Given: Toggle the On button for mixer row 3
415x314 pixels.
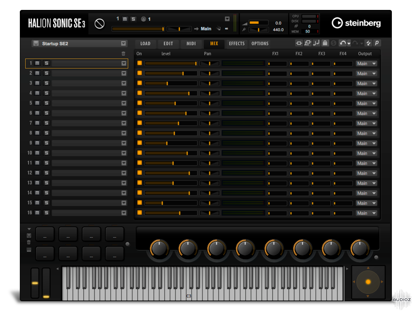Looking at the screenshot, I should click(x=140, y=83).
